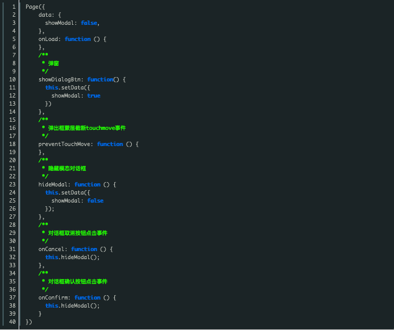The image size is (394, 330).
Task: Click the true value on line 12
Action: click(93, 96)
